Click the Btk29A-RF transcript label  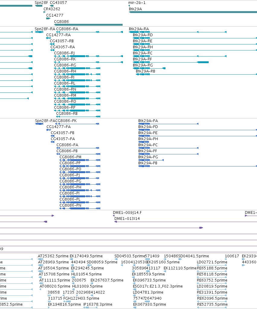click(x=142, y=59)
